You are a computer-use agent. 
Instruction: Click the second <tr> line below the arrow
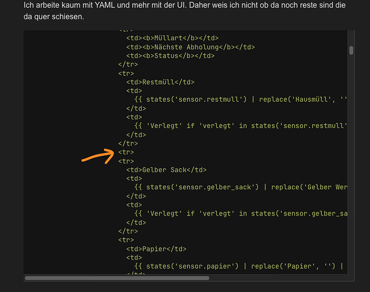tap(126, 161)
